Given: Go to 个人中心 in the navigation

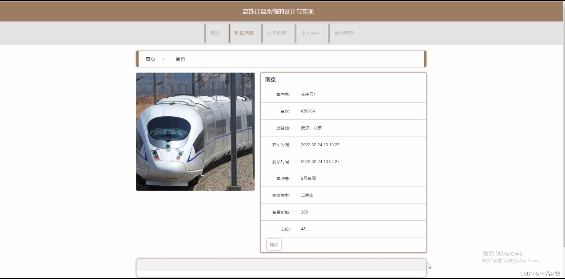Looking at the screenshot, I should pos(310,33).
